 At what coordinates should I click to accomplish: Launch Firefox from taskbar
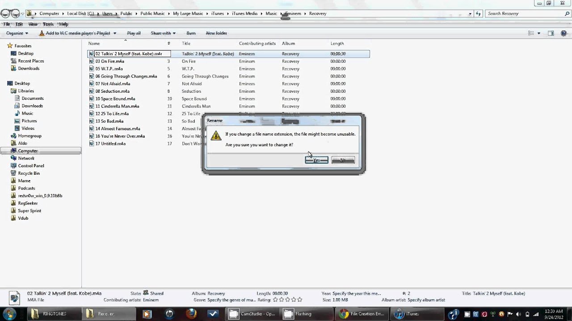[x=191, y=314]
